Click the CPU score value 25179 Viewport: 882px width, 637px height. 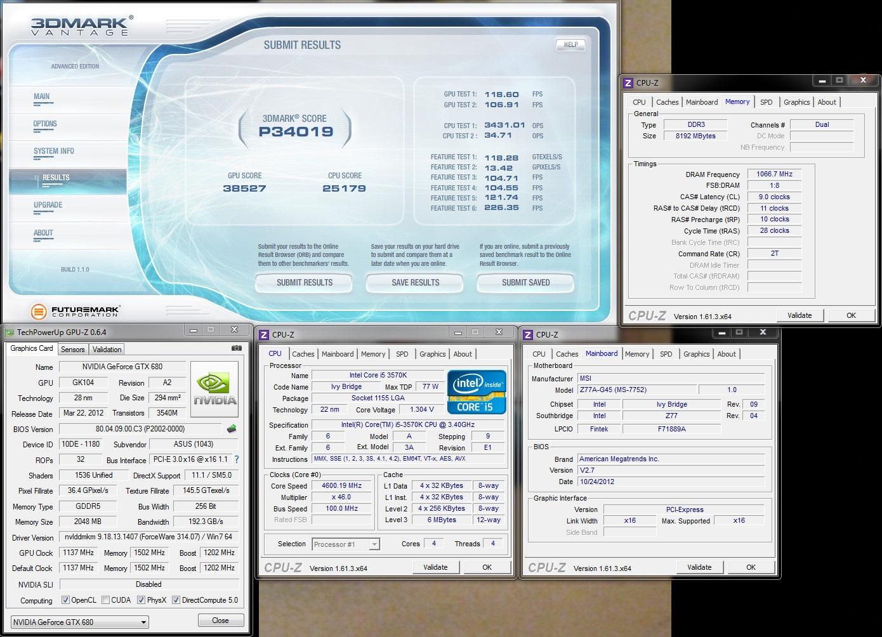click(344, 188)
